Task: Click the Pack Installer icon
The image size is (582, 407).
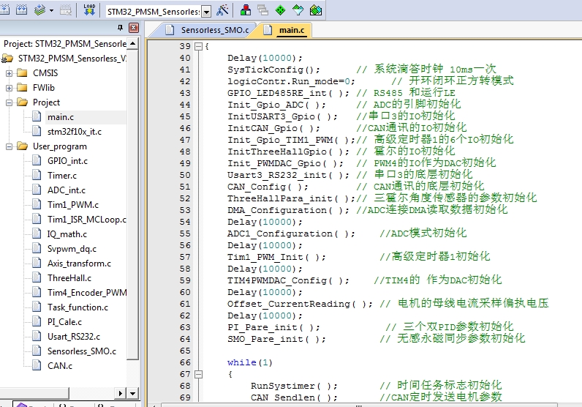Action: (316, 10)
